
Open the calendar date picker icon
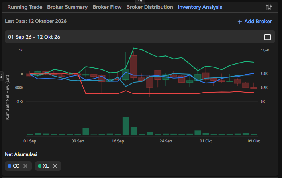pyautogui.click(x=268, y=37)
